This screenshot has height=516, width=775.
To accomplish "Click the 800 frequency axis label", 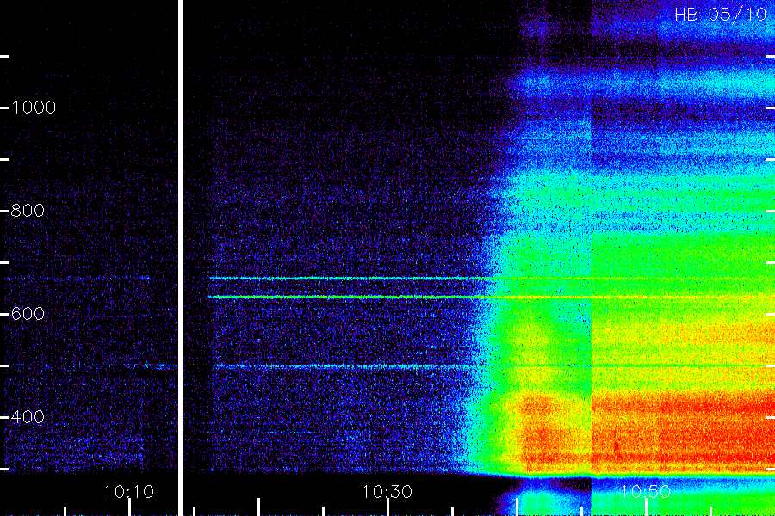I will click(x=28, y=211).
